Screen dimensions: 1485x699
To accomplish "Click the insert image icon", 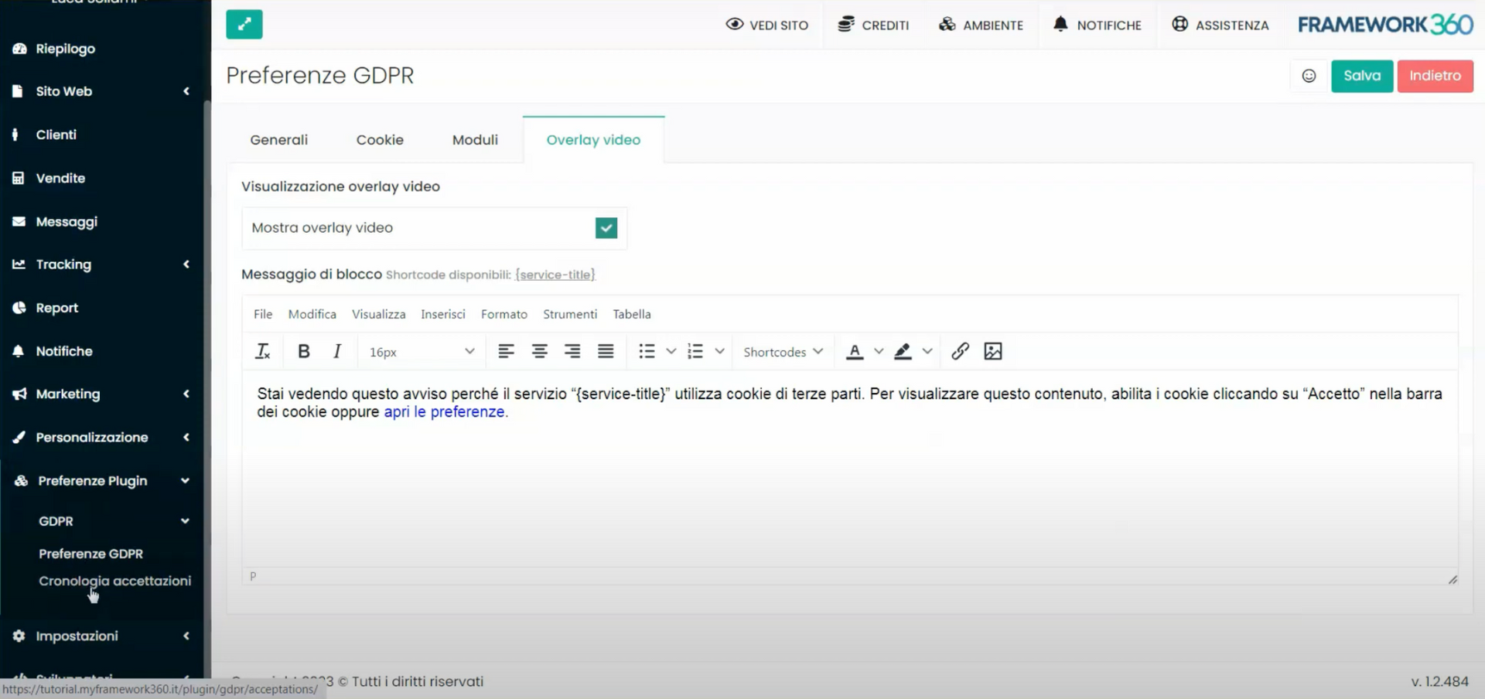I will point(993,352).
